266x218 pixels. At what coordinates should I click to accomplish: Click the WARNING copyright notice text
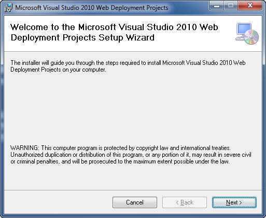pos(131,155)
